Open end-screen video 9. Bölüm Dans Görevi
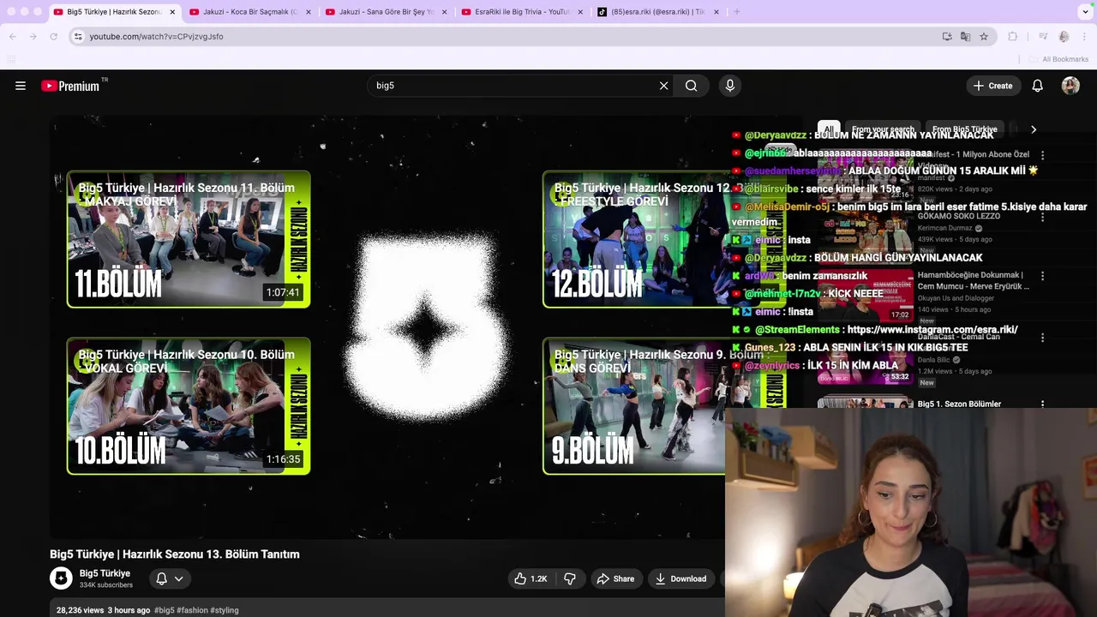The height and width of the screenshot is (617, 1097). coord(633,406)
